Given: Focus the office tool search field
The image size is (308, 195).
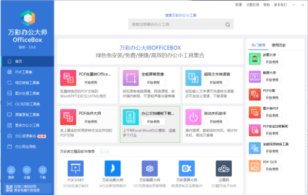Looking at the screenshot, I should tap(180, 24).
